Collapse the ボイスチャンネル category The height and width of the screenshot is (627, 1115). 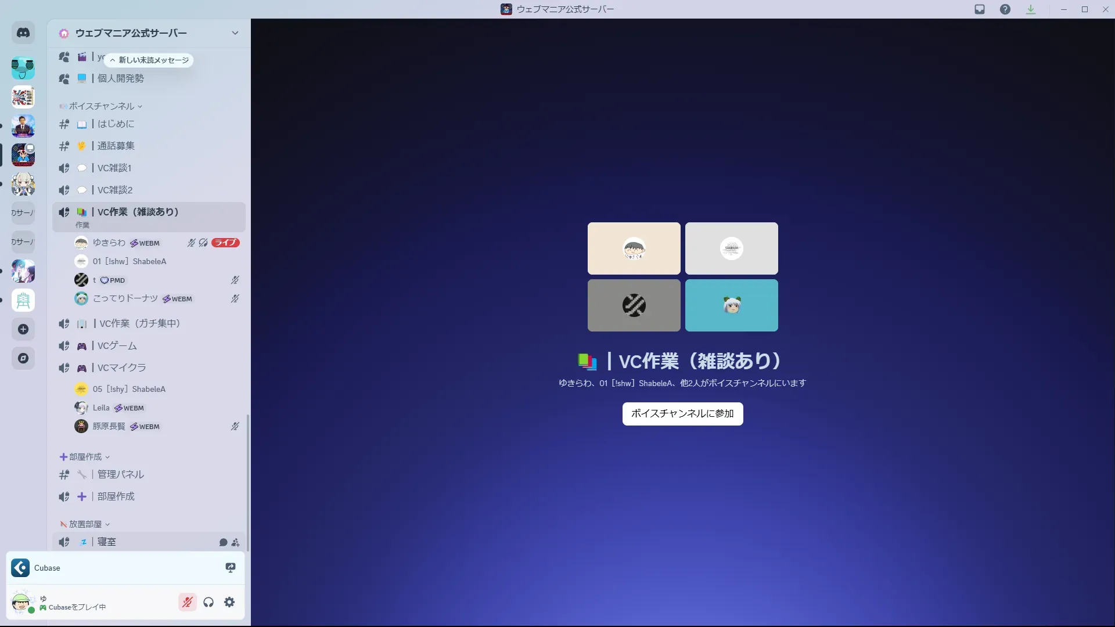(x=102, y=106)
